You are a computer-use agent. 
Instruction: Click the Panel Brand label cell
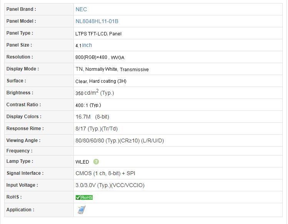(39, 9)
